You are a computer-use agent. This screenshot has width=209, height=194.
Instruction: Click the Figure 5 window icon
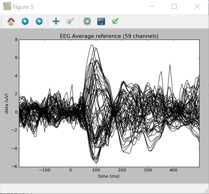(7, 7)
